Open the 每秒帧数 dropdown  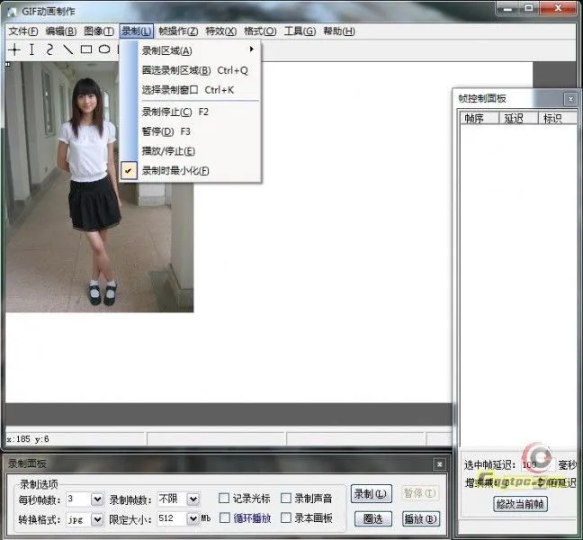pos(97,499)
